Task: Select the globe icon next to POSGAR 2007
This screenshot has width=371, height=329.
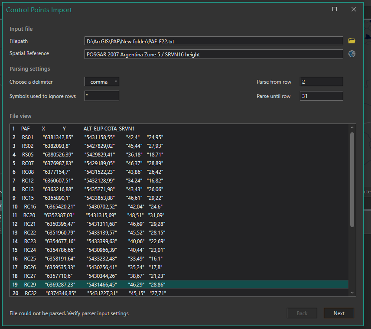Action: (351, 54)
